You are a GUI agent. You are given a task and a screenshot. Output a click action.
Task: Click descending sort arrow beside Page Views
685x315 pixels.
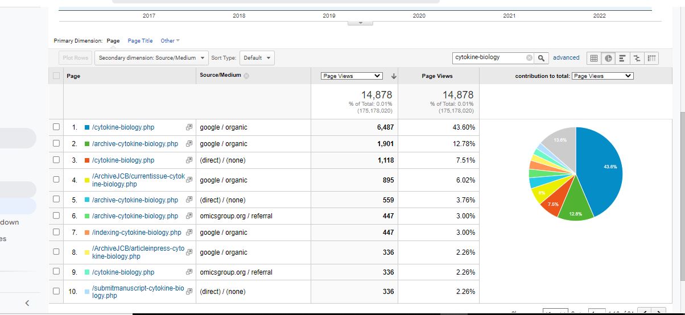[393, 76]
